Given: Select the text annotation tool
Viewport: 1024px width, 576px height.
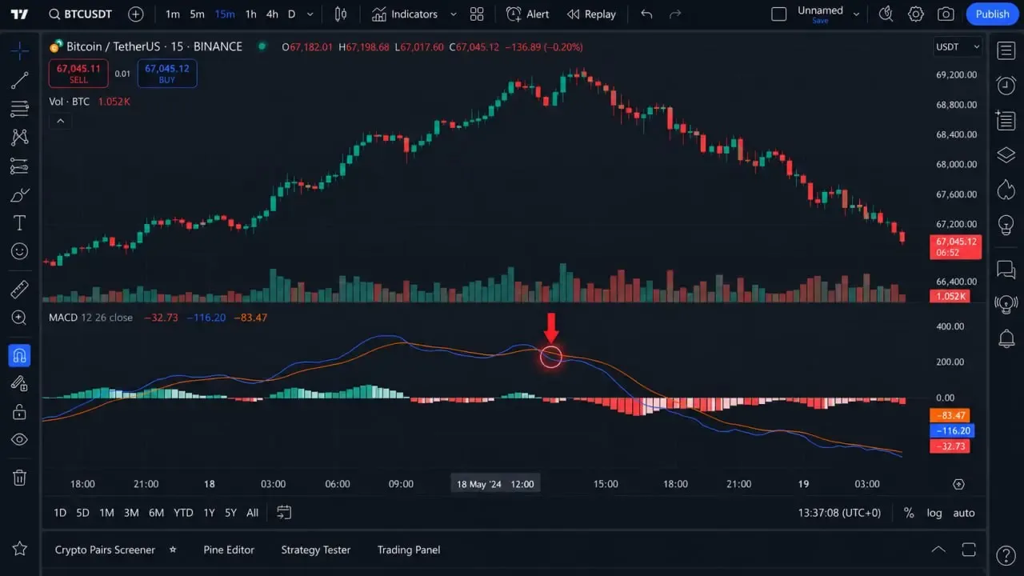Looking at the screenshot, I should (x=20, y=223).
